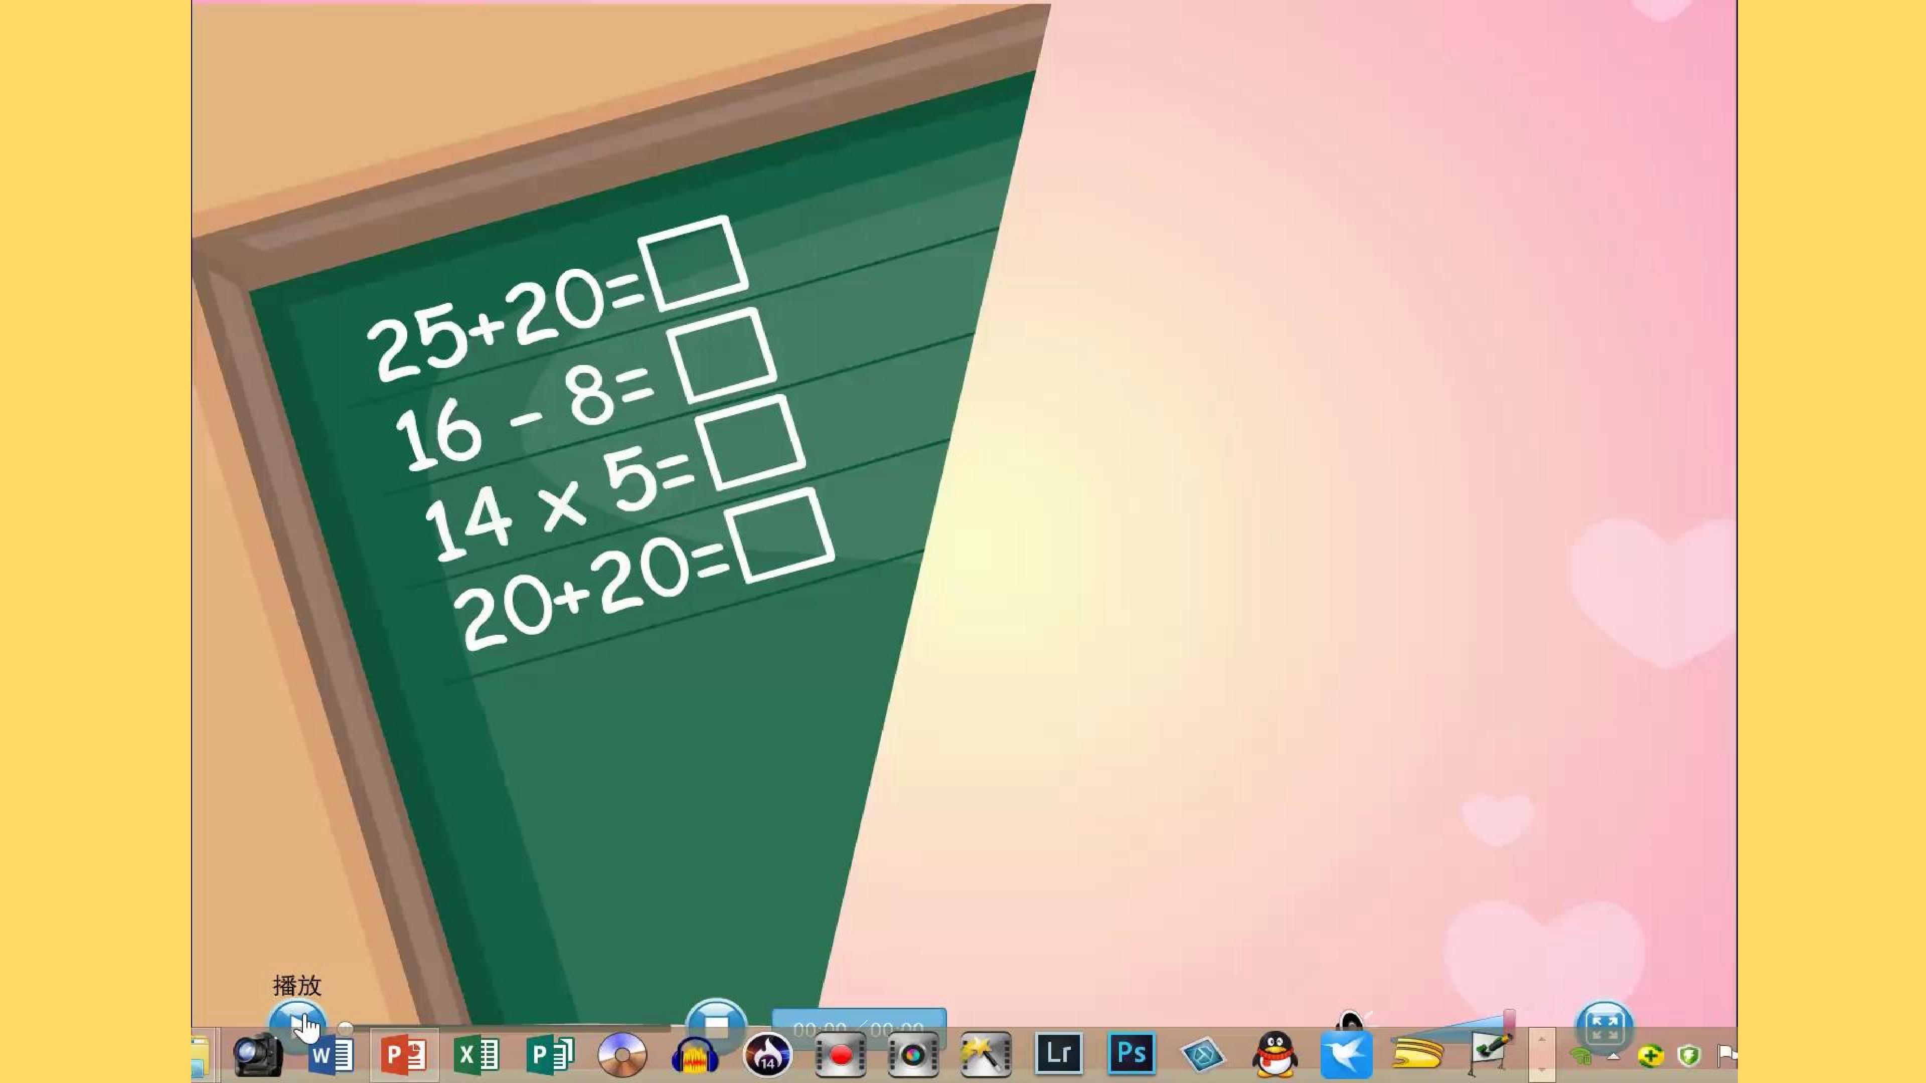Open Adobe Lightroom from the taskbar
The image size is (1926, 1083).
[1059, 1054]
